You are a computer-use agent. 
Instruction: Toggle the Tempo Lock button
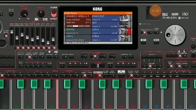[x=179, y=56]
